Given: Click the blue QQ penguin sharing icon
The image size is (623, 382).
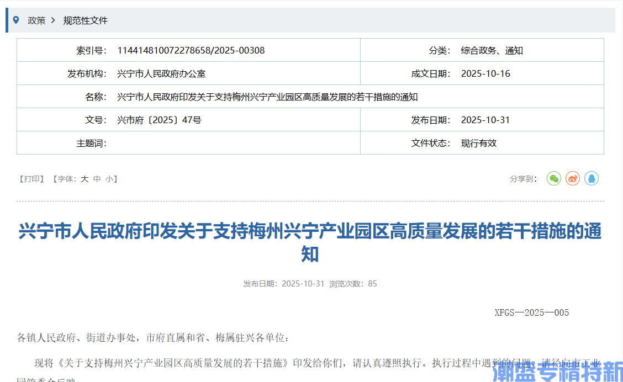Looking at the screenshot, I should pyautogui.click(x=592, y=178).
